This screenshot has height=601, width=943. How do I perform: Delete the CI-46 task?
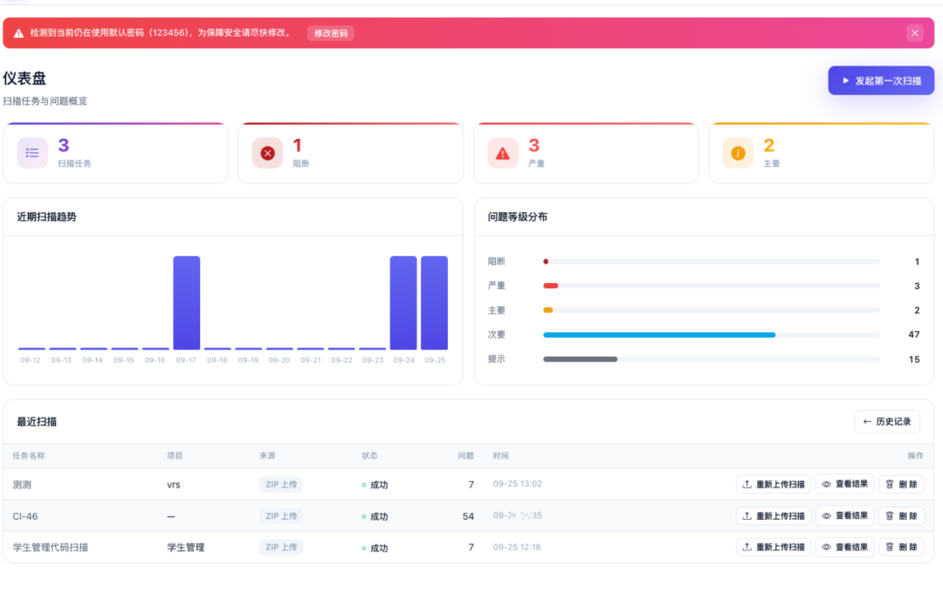(x=901, y=515)
